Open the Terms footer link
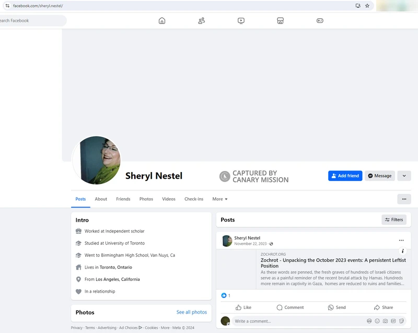Viewport: 418px width, 333px height. (90, 328)
